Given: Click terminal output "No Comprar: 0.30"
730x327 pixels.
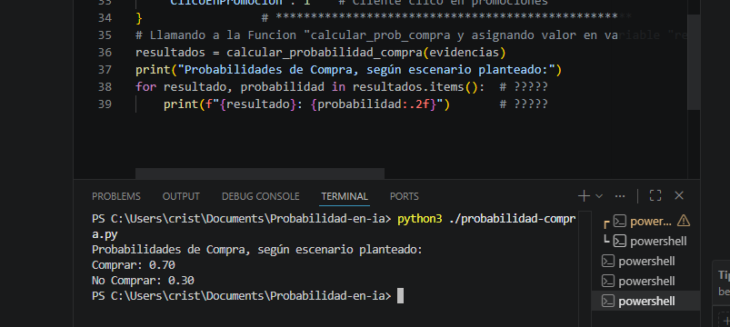Looking at the screenshot, I should (143, 281).
